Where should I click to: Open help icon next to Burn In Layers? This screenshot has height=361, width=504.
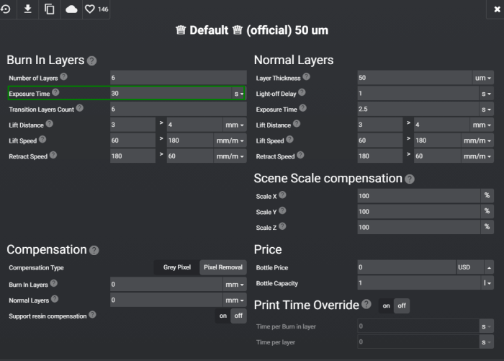pos(92,61)
